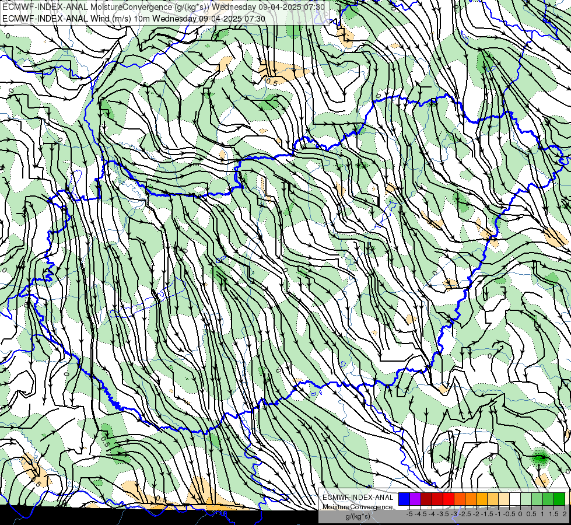Viewport: 571px width, 525px height.
Task: Click the '-2.5' legend tick label
Action: 465,514
